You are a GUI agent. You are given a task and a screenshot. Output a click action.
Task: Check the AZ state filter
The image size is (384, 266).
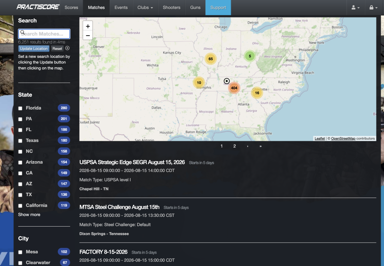coord(20,184)
